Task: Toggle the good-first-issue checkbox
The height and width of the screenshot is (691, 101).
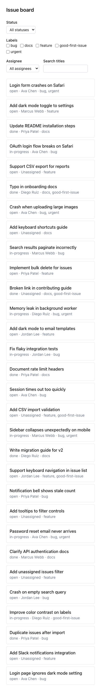Action: point(57,45)
